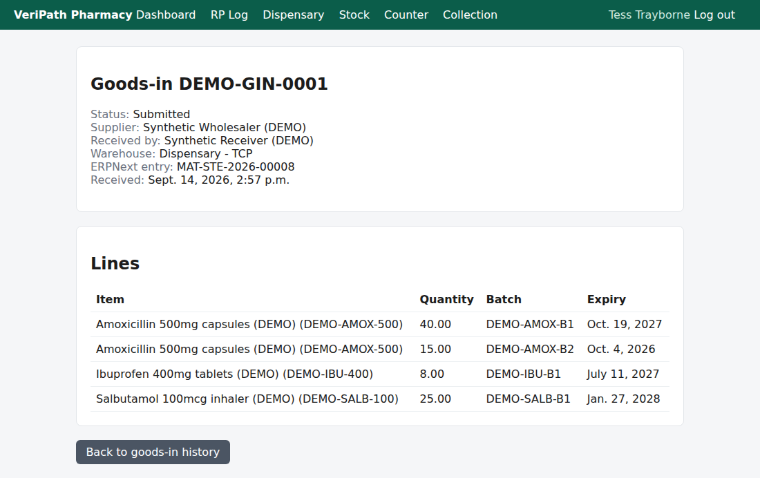The width and height of the screenshot is (760, 478).
Task: Click received date Sept. 14, 2026, 2:57 p.m.
Action: pyautogui.click(x=218, y=180)
